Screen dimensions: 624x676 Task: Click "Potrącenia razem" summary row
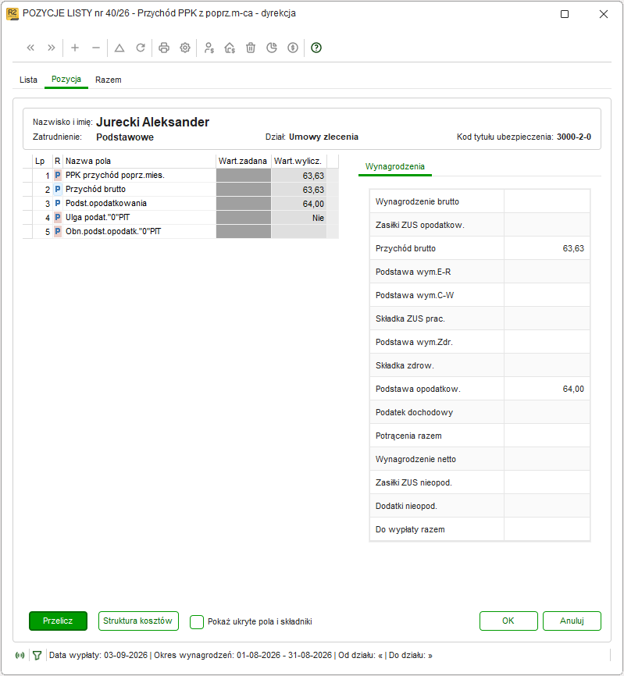pyautogui.click(x=480, y=436)
